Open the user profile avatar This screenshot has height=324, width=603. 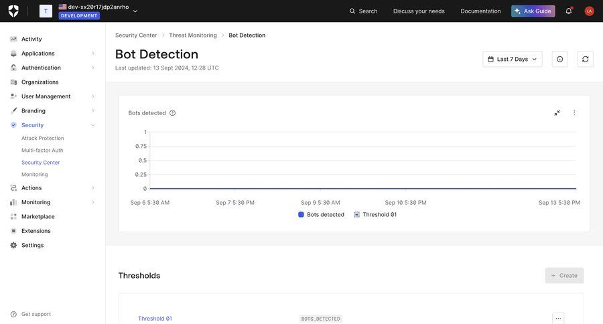coord(589,11)
